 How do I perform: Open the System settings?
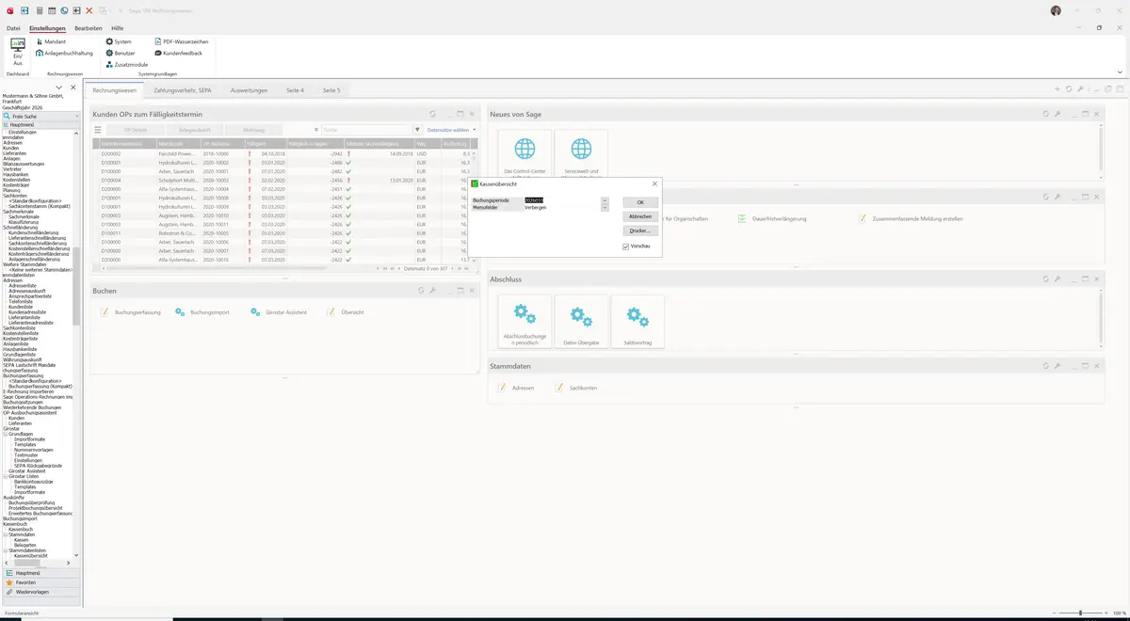119,41
